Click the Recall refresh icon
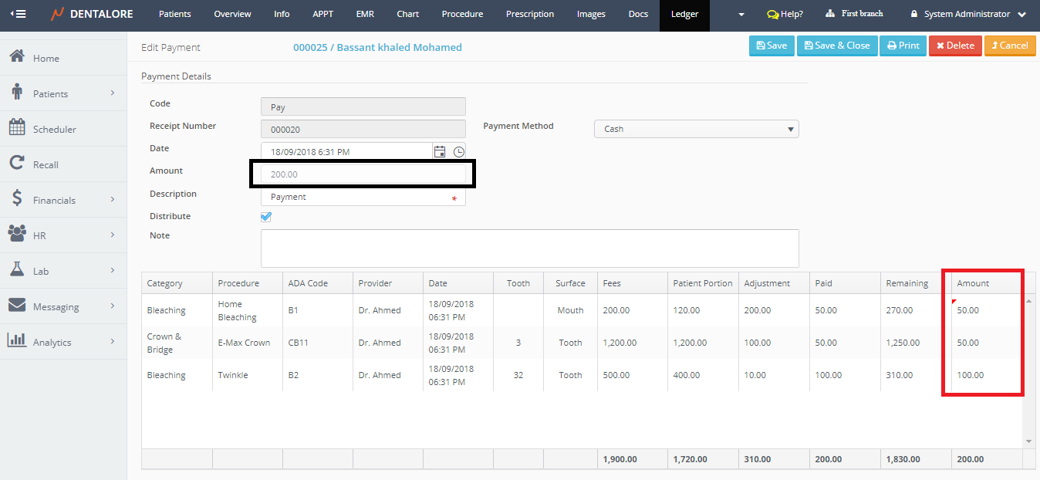Screen dimensions: 1040x480 pyautogui.click(x=17, y=164)
